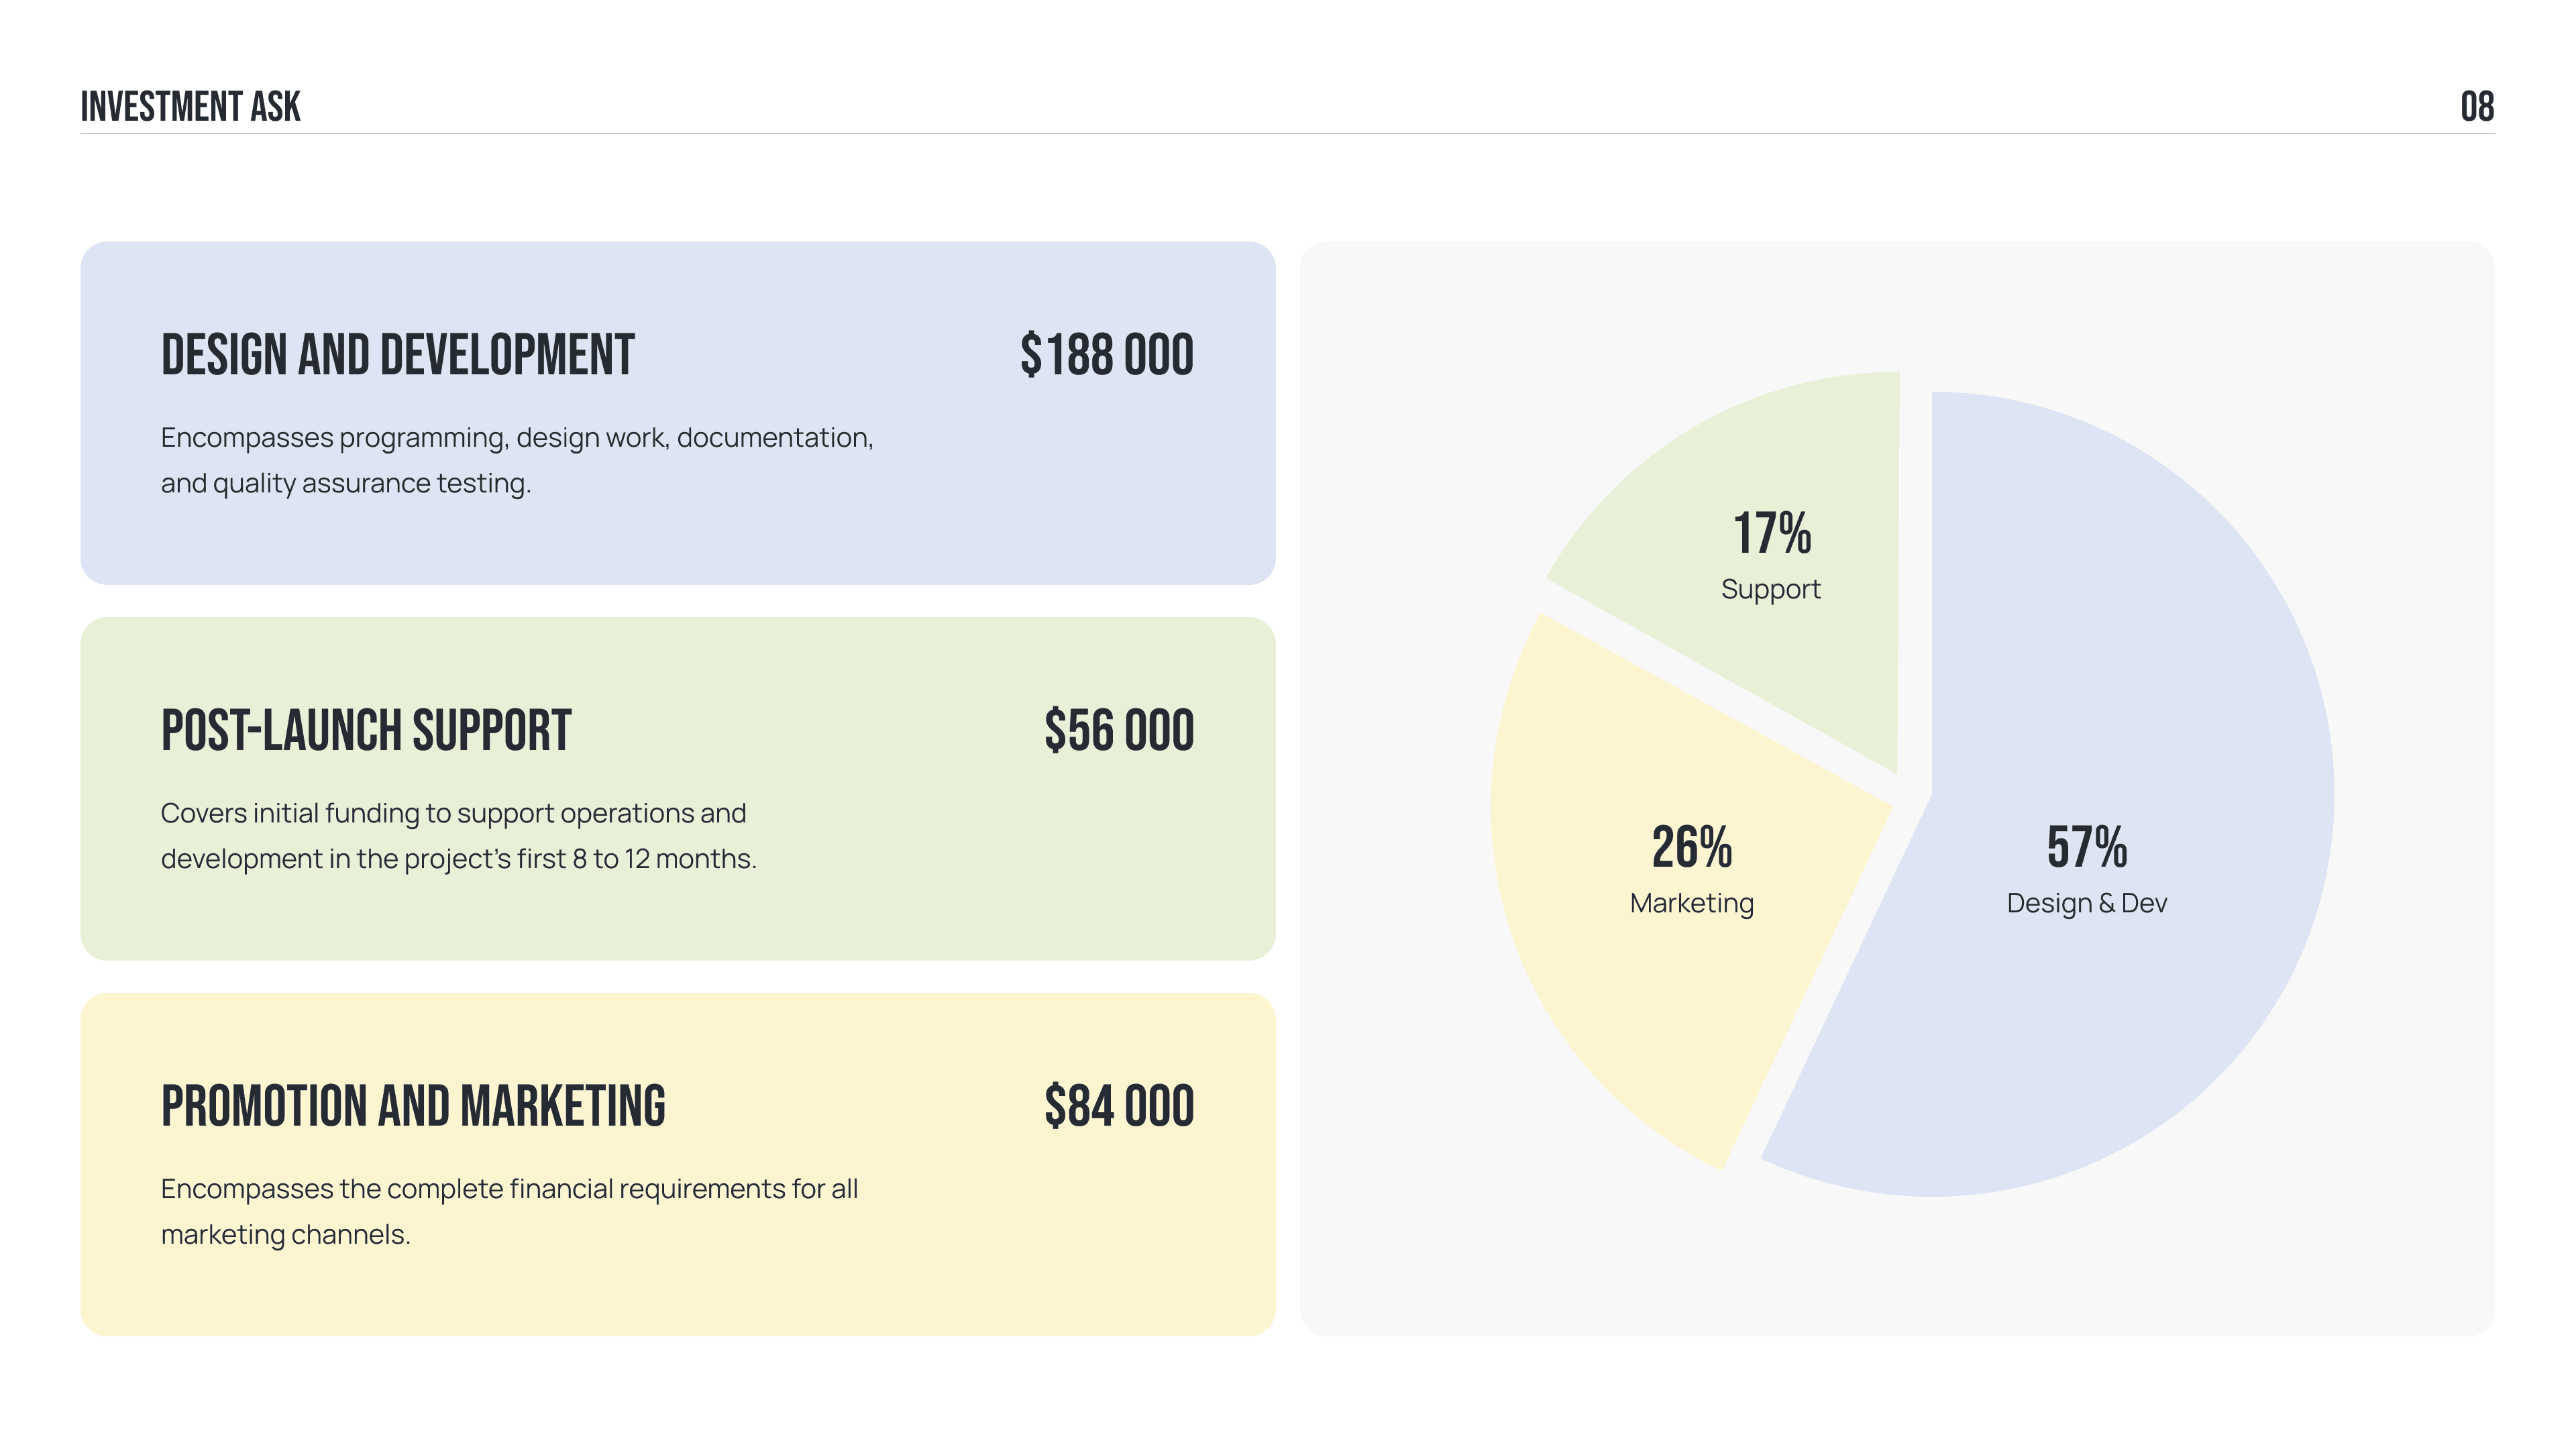2576x1449 pixels.
Task: Select the $188 000 amount
Action: pos(1106,355)
